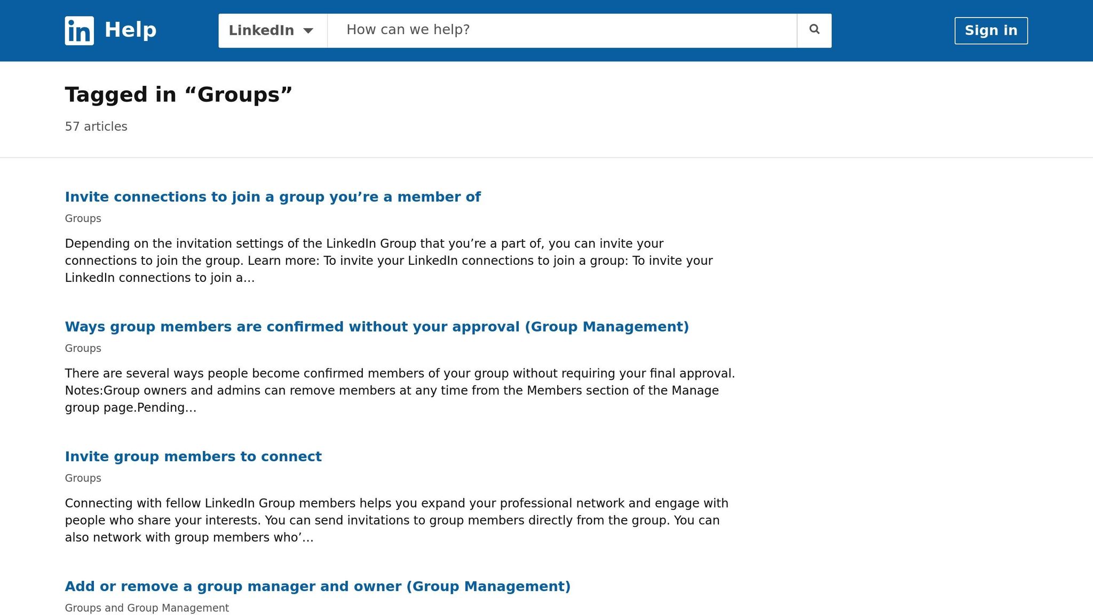Click the '57 articles' count text
1093x615 pixels.
pyautogui.click(x=96, y=127)
